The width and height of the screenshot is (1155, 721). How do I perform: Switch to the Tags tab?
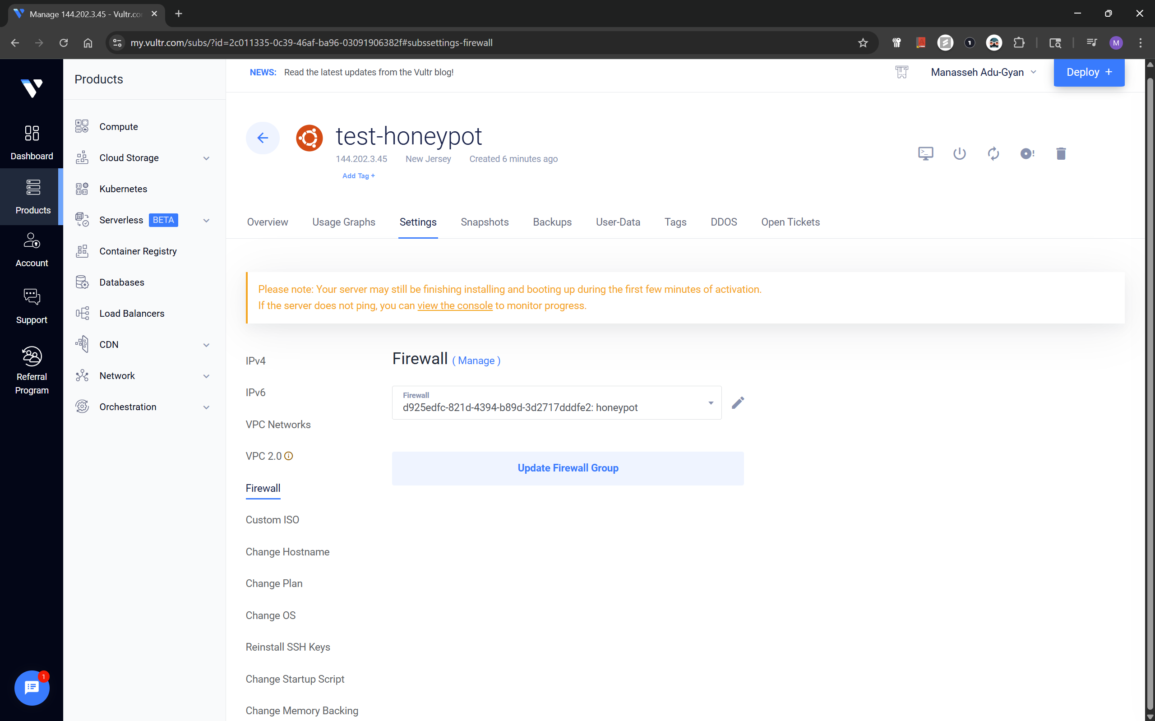click(x=675, y=222)
